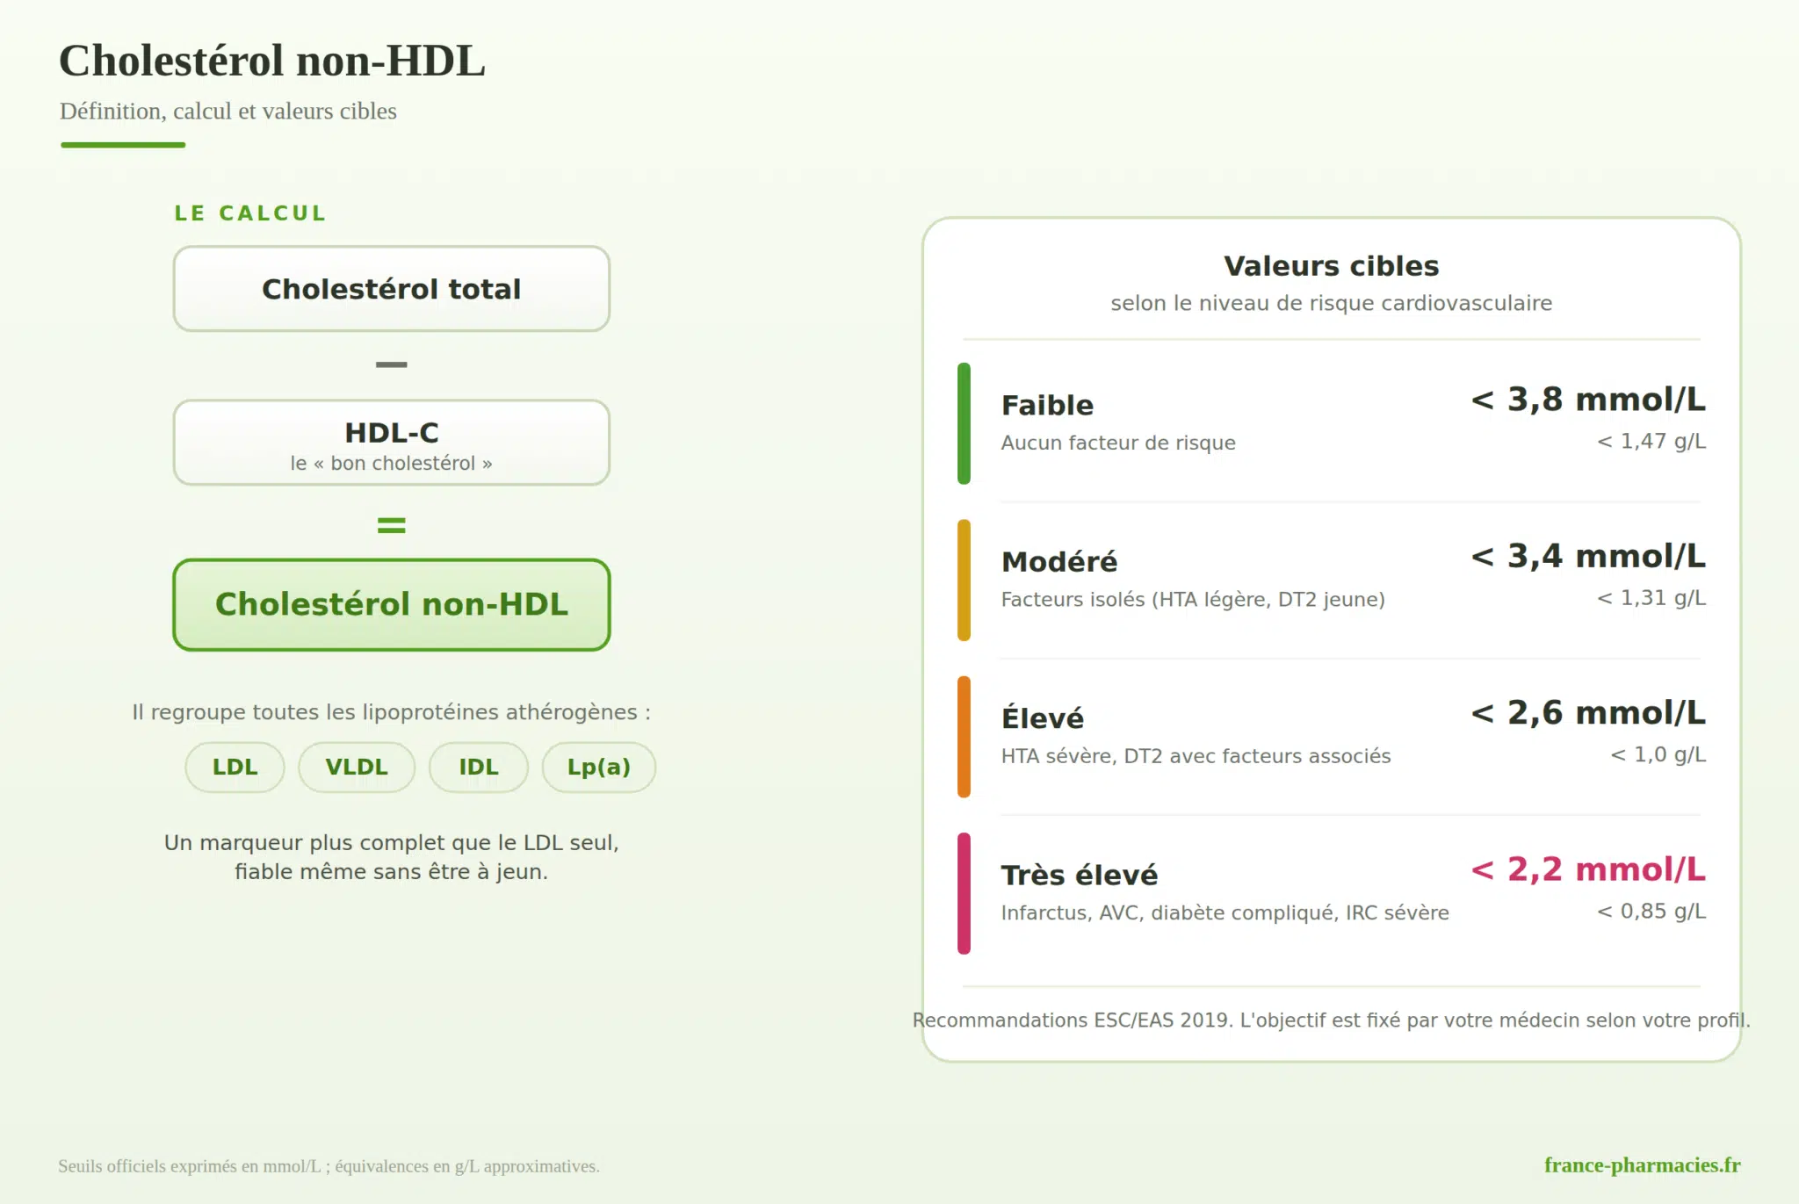1799x1204 pixels.
Task: Click the LE CALCUL heading
Action: coord(250,213)
